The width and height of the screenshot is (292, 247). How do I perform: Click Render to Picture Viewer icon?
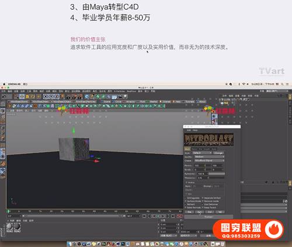(x=74, y=97)
